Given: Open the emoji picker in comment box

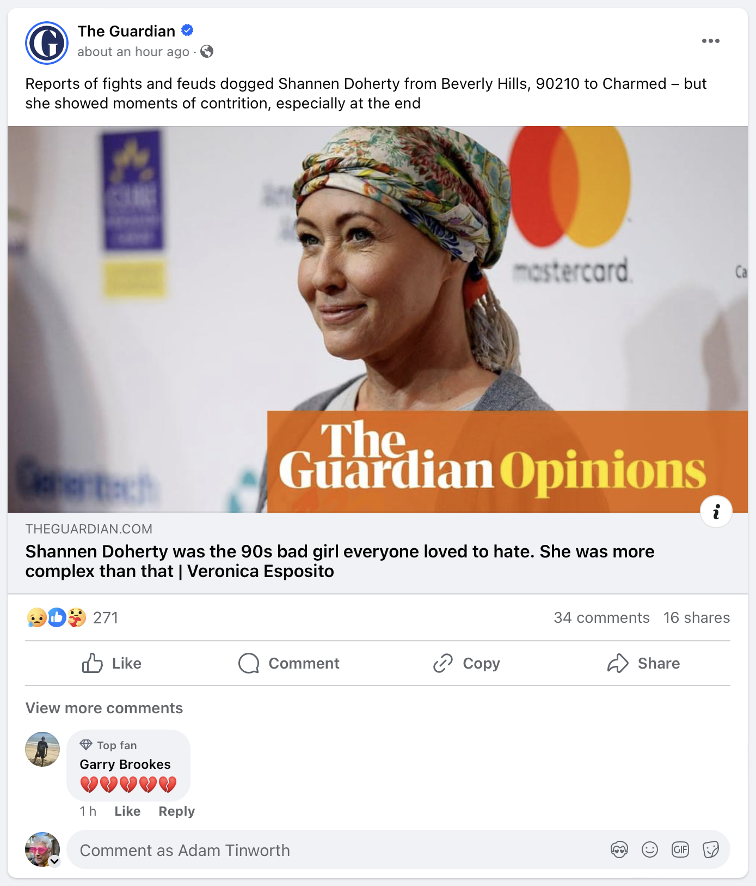Looking at the screenshot, I should (650, 849).
